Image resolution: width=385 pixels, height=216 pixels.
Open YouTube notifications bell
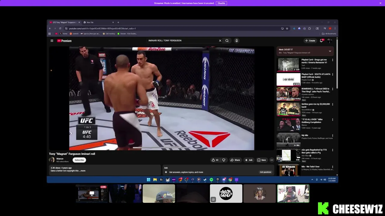[x=321, y=40]
